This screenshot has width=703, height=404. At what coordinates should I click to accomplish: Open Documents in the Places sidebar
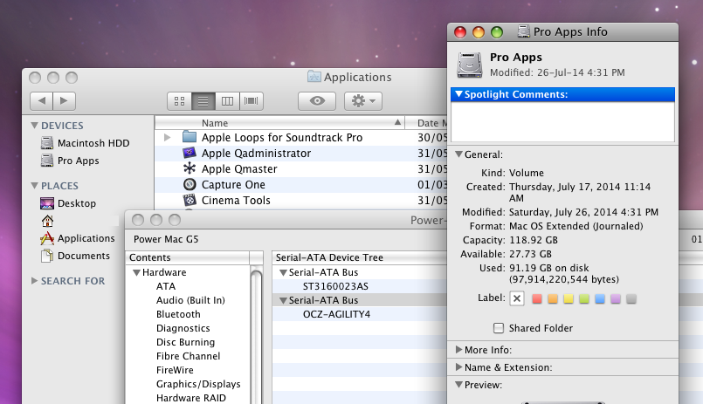click(75, 256)
